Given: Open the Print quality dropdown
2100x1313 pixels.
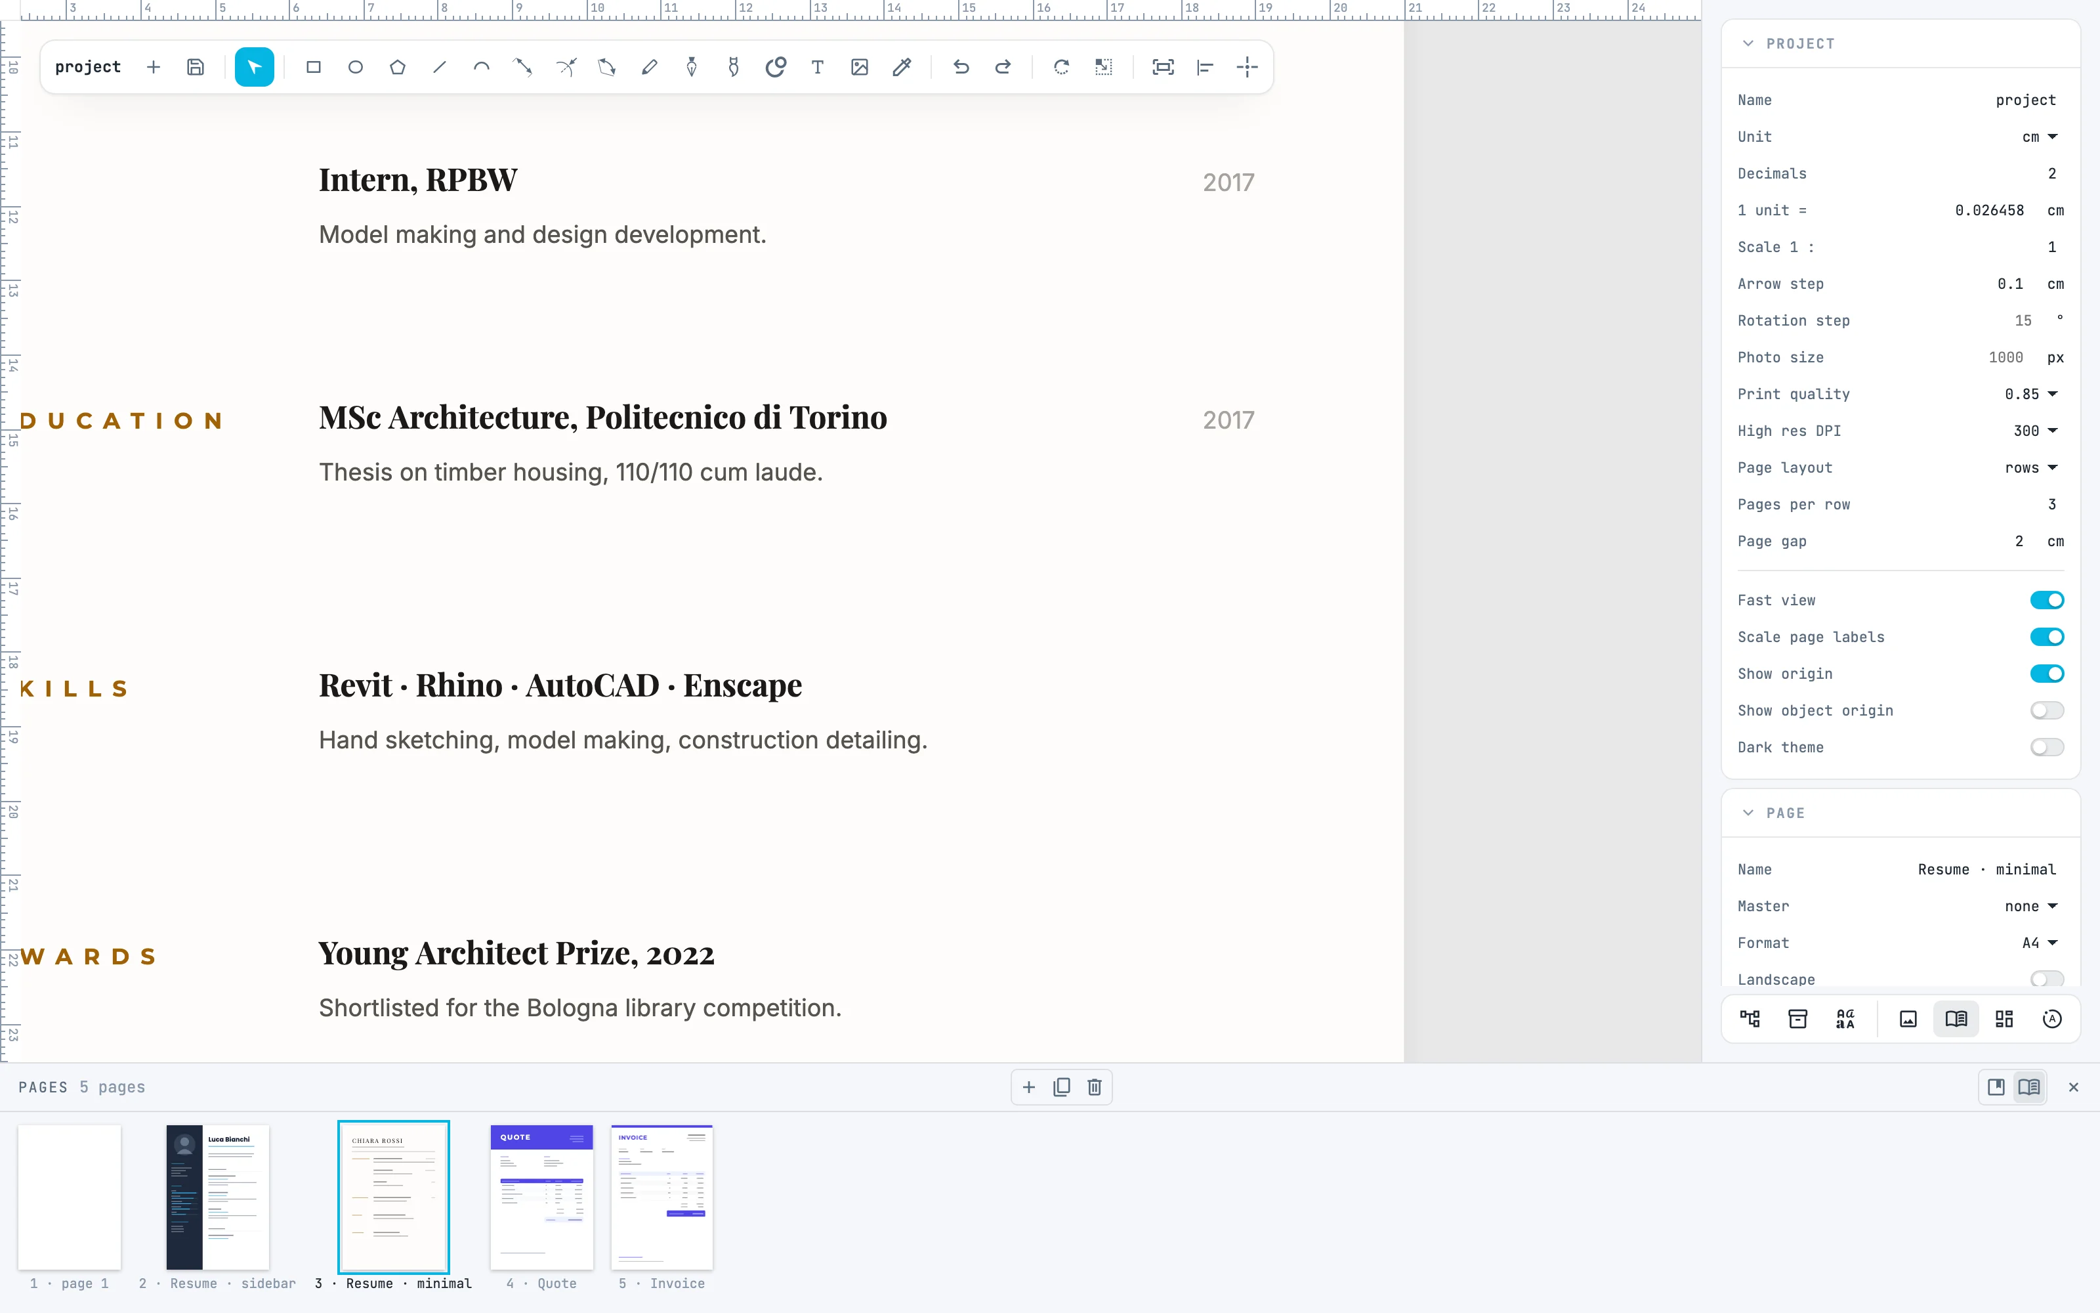Looking at the screenshot, I should tap(2030, 395).
